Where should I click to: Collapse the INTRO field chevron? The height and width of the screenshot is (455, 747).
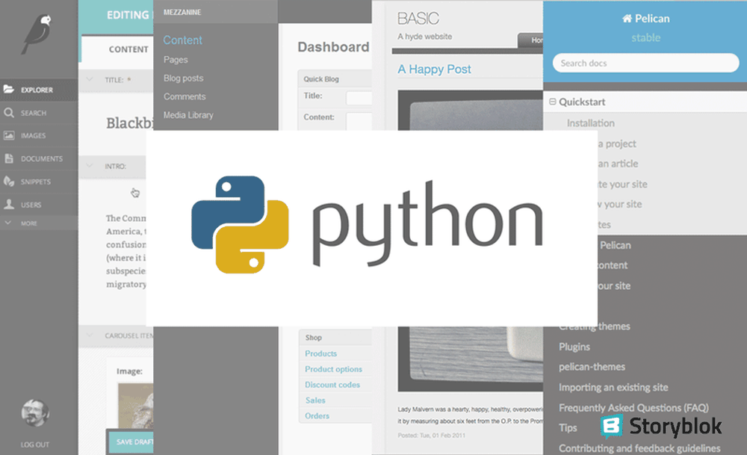90,166
